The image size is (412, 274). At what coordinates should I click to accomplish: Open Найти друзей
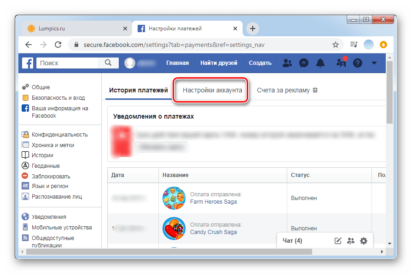[219, 63]
